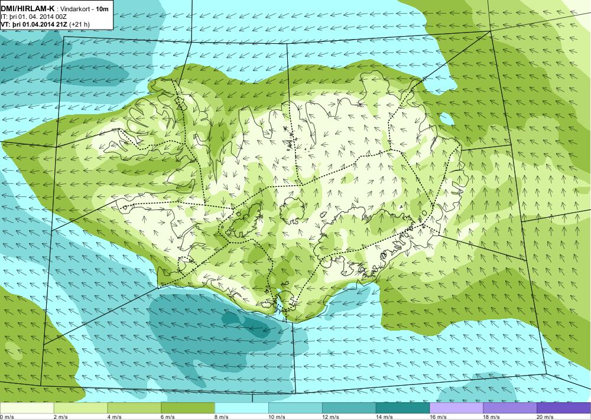Click the pale yellow 0–2 m/s legend swatch
The width and height of the screenshot is (591, 420).
[27, 408]
